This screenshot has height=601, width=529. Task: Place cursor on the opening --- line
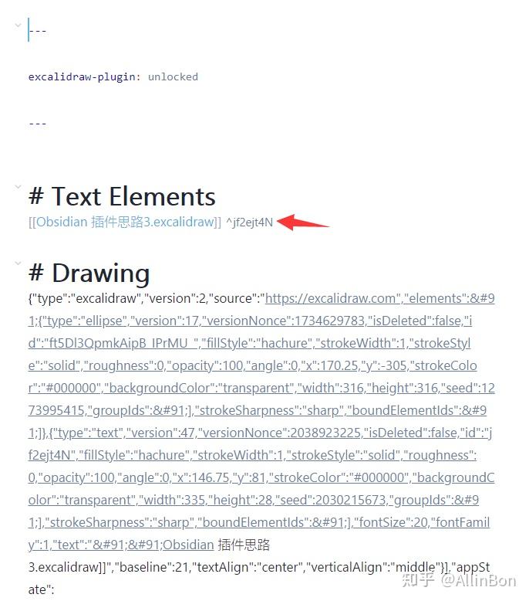tap(38, 31)
